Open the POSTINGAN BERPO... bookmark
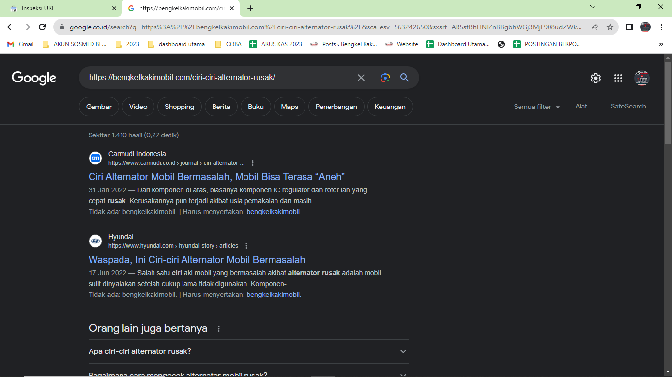This screenshot has width=672, height=377. (547, 44)
